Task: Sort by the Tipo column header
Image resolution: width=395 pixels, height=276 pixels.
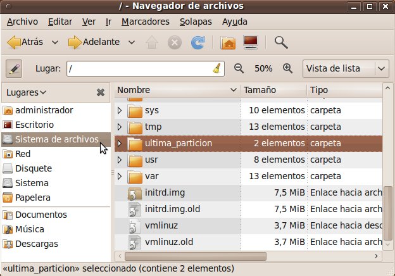Action: click(x=344, y=90)
